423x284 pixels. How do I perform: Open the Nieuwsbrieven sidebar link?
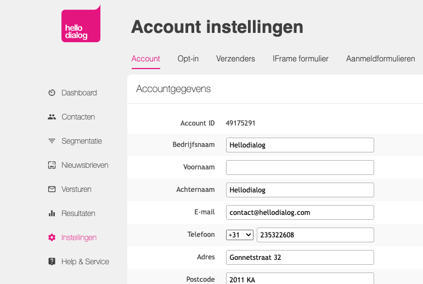85,165
